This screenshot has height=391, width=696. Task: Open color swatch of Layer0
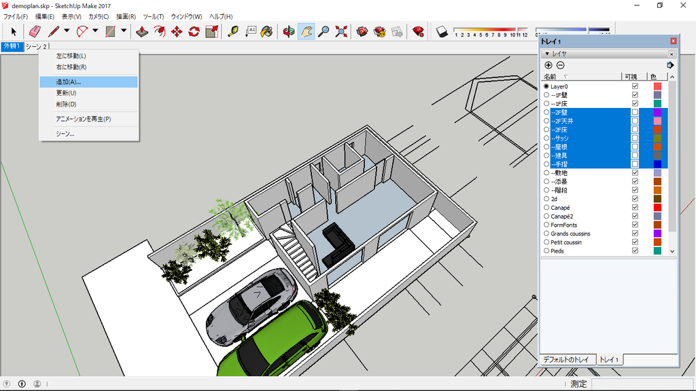657,86
